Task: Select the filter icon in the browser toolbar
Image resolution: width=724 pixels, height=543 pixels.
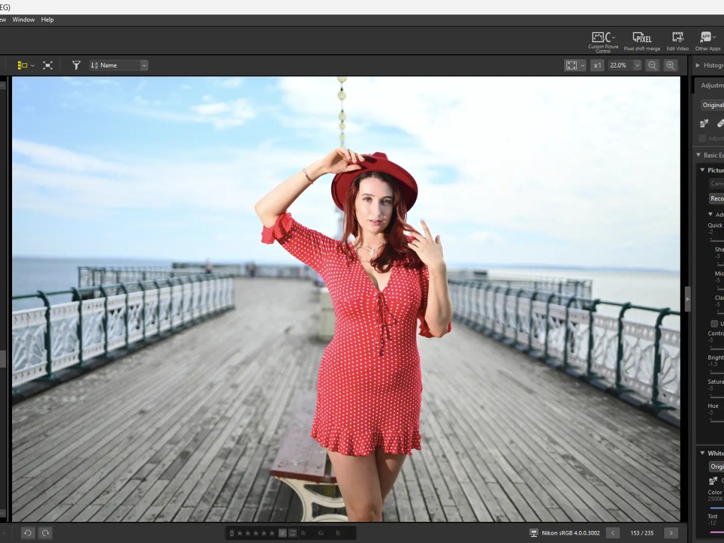Action: 76,65
